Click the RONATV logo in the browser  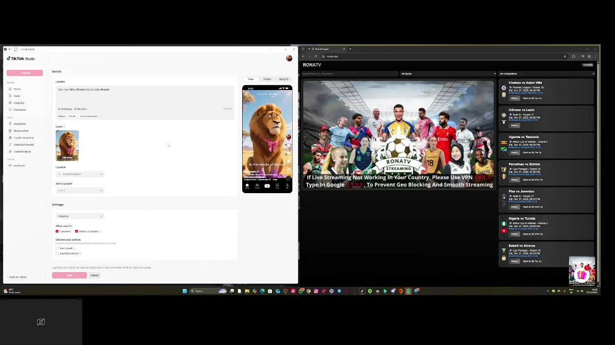coord(312,65)
